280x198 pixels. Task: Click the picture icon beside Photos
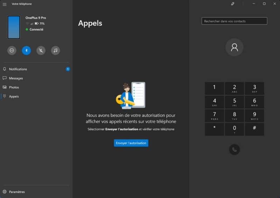[x=5, y=87]
